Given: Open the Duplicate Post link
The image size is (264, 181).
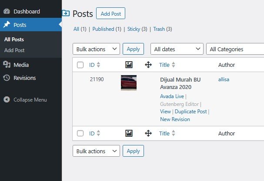Looking at the screenshot, I should (x=191, y=112).
